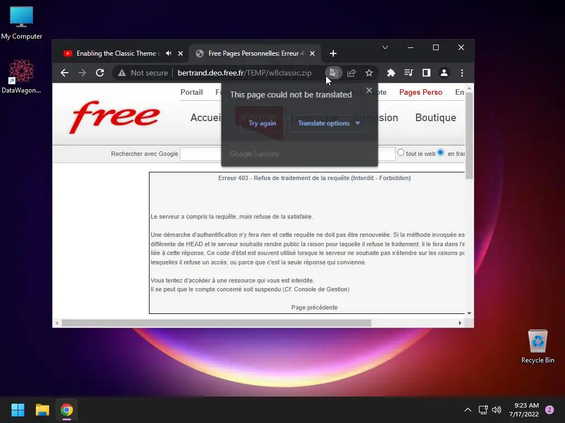This screenshot has width=565, height=423.
Task: Show hidden system tray icons
Action: click(x=468, y=410)
